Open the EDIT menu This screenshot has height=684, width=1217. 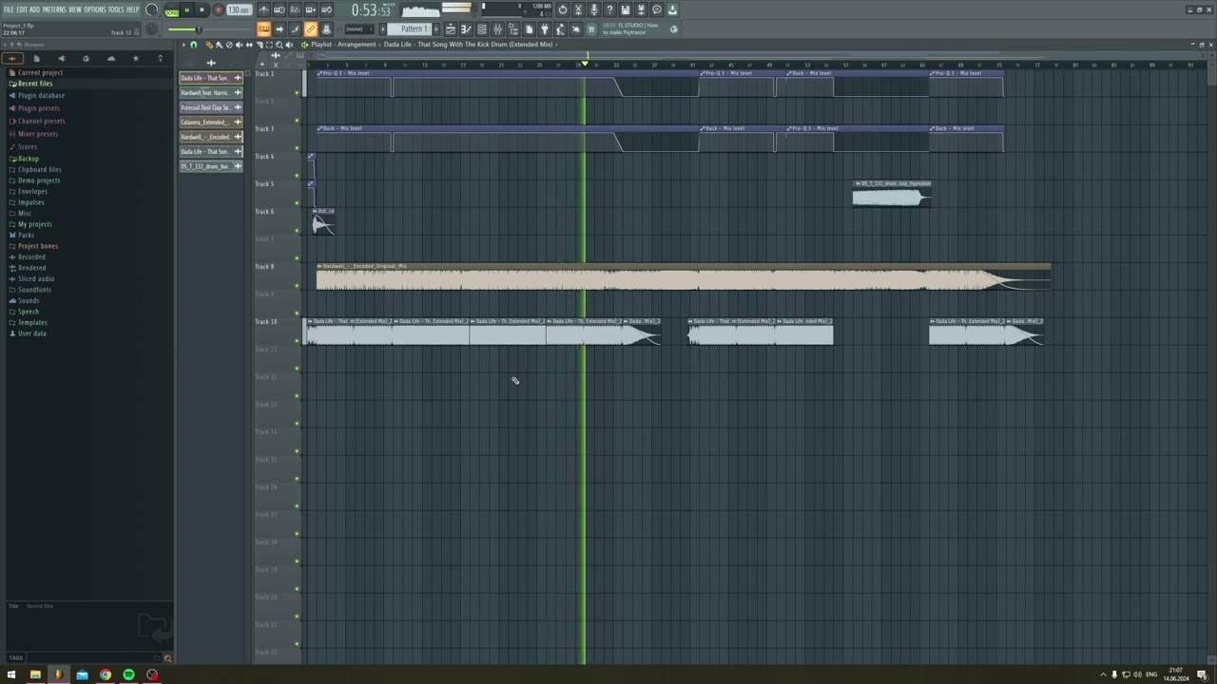(22, 9)
